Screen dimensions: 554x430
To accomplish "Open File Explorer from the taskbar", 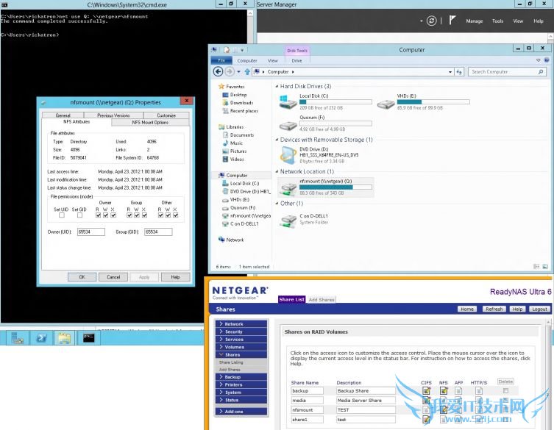I will click(65, 338).
